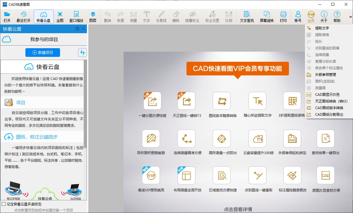Click the 新建项目 button
The height and width of the screenshot is (213, 353).
(43, 53)
